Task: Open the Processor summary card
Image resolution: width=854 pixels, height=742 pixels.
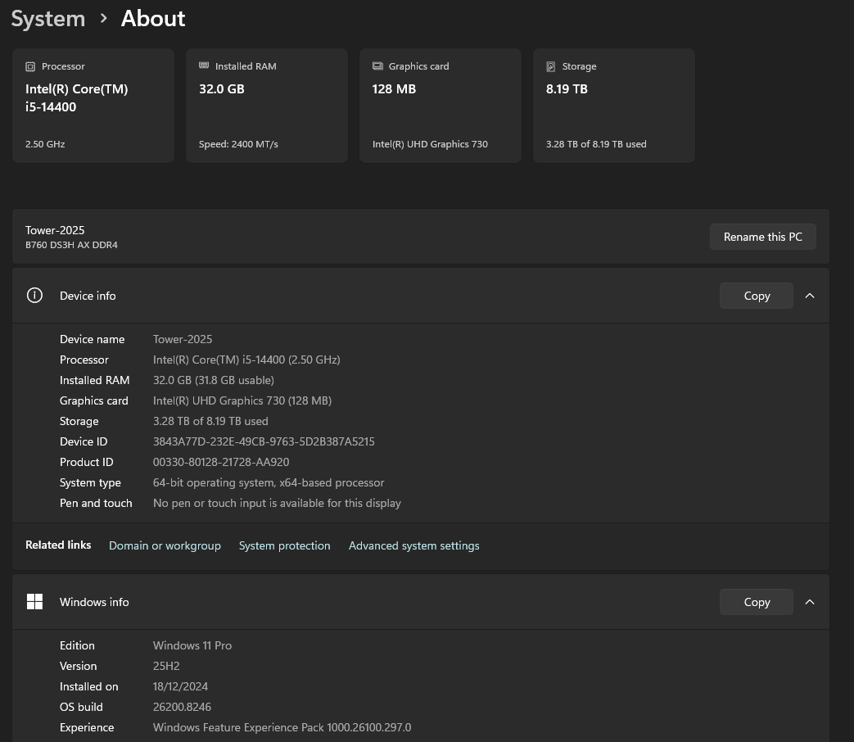Action: [x=93, y=106]
